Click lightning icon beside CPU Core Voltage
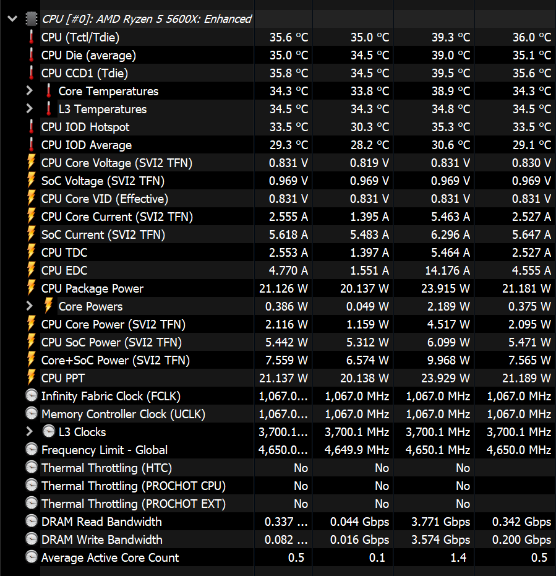 (31, 162)
